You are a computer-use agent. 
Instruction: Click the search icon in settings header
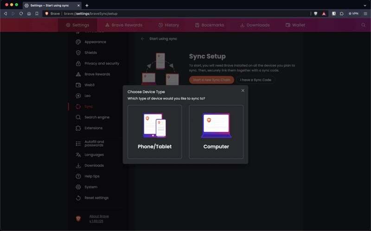[363, 25]
